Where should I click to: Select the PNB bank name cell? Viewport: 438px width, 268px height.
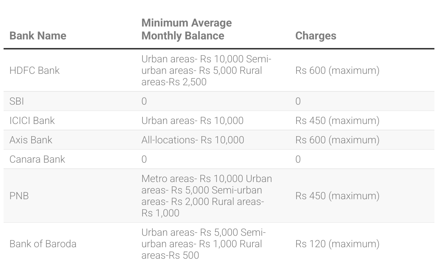19,196
